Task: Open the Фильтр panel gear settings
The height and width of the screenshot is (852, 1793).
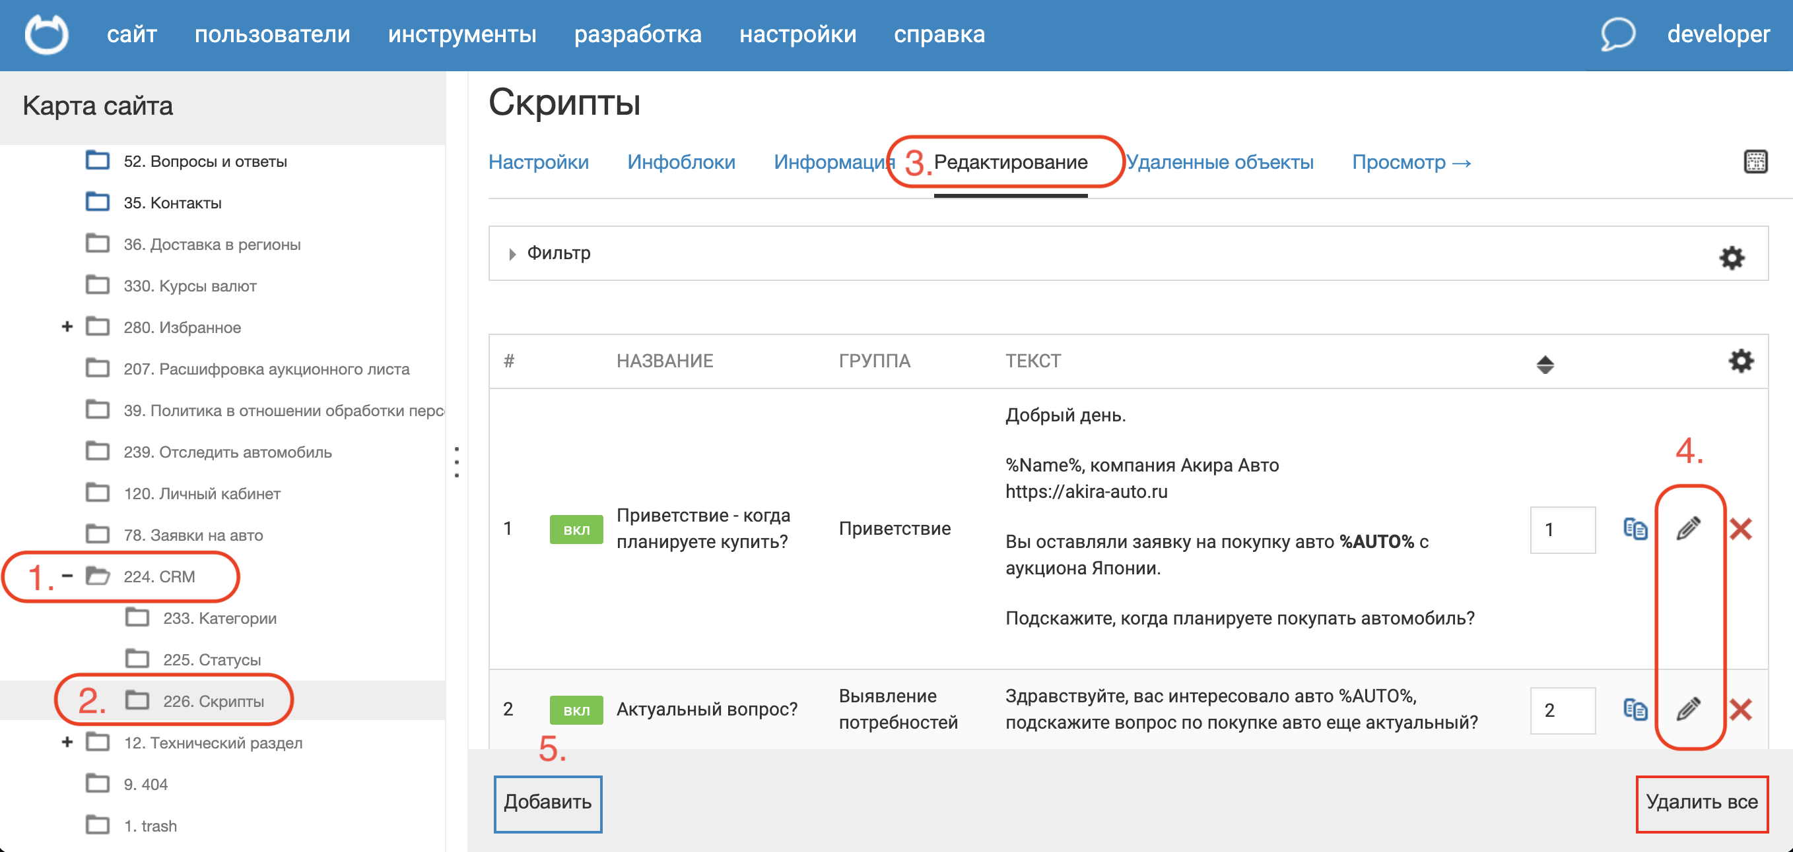Action: coord(1732,257)
